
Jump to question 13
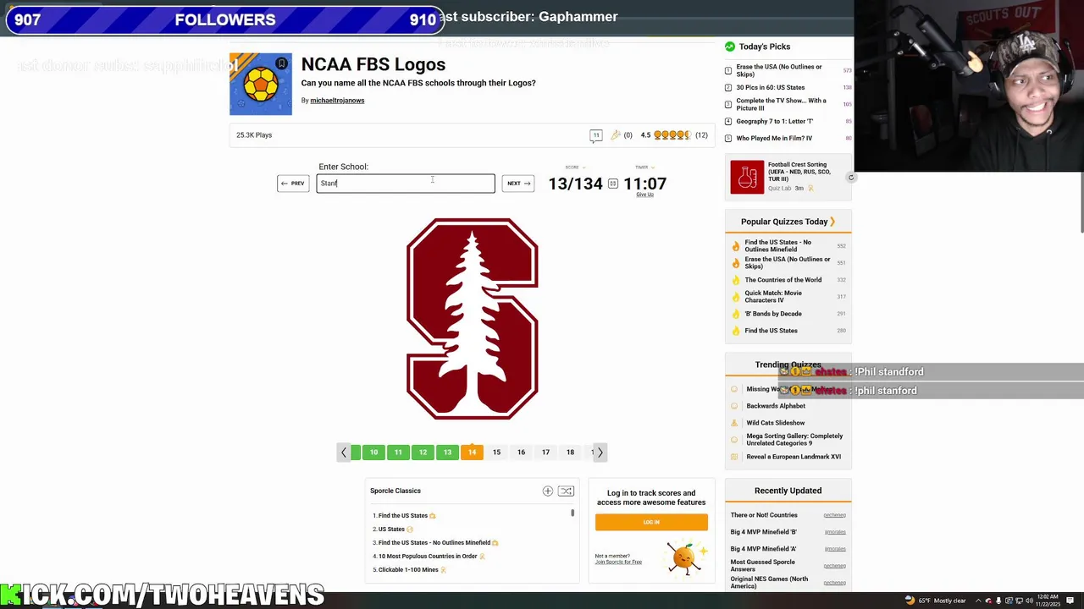(447, 453)
